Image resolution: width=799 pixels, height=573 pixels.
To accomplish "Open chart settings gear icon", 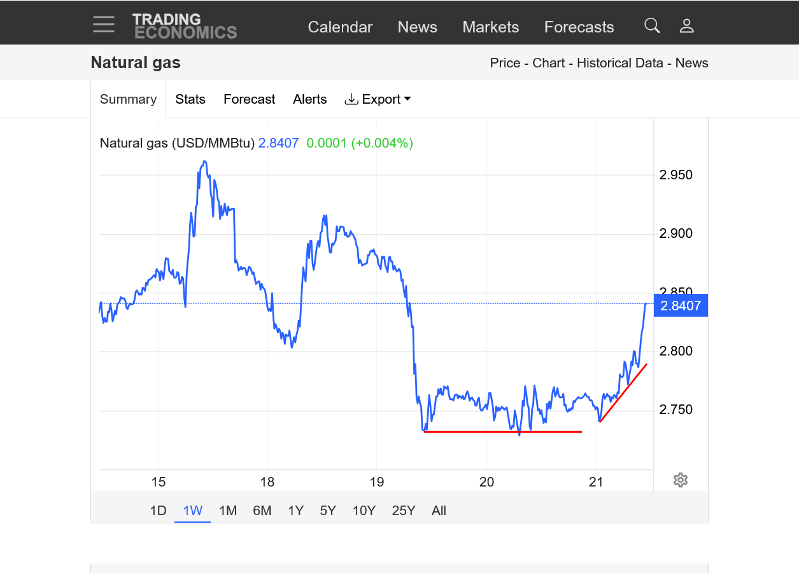I will click(x=681, y=480).
